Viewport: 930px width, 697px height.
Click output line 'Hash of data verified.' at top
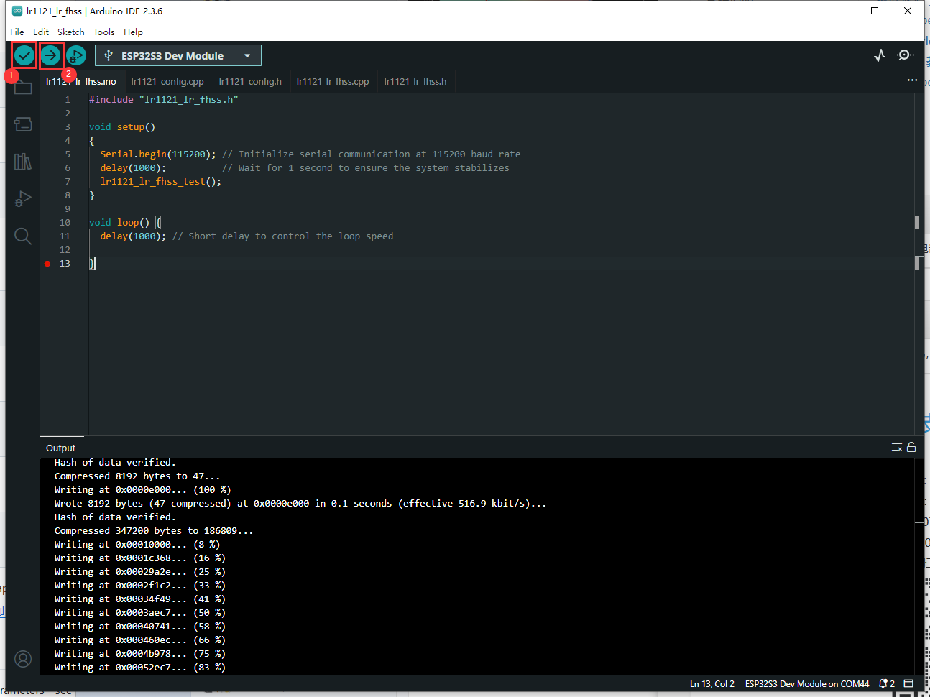point(115,463)
